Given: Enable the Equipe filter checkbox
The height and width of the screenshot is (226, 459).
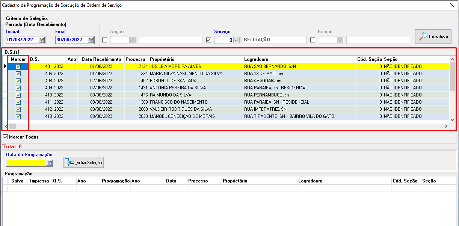Looking at the screenshot, I should point(313,40).
